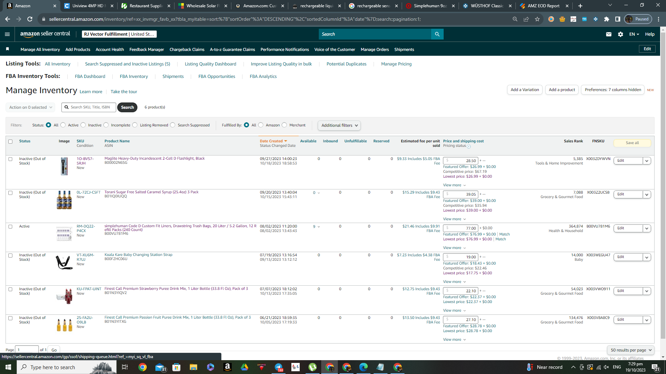Open the Additional filters dropdown

[x=339, y=125]
